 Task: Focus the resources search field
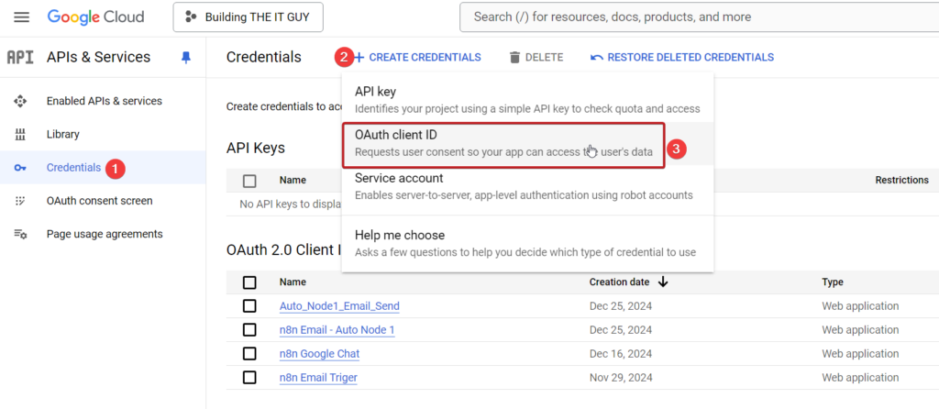[699, 17]
